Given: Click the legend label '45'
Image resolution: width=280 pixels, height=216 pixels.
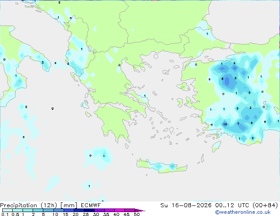Looking at the screenshot, I should pyautogui.click(x=126, y=214).
